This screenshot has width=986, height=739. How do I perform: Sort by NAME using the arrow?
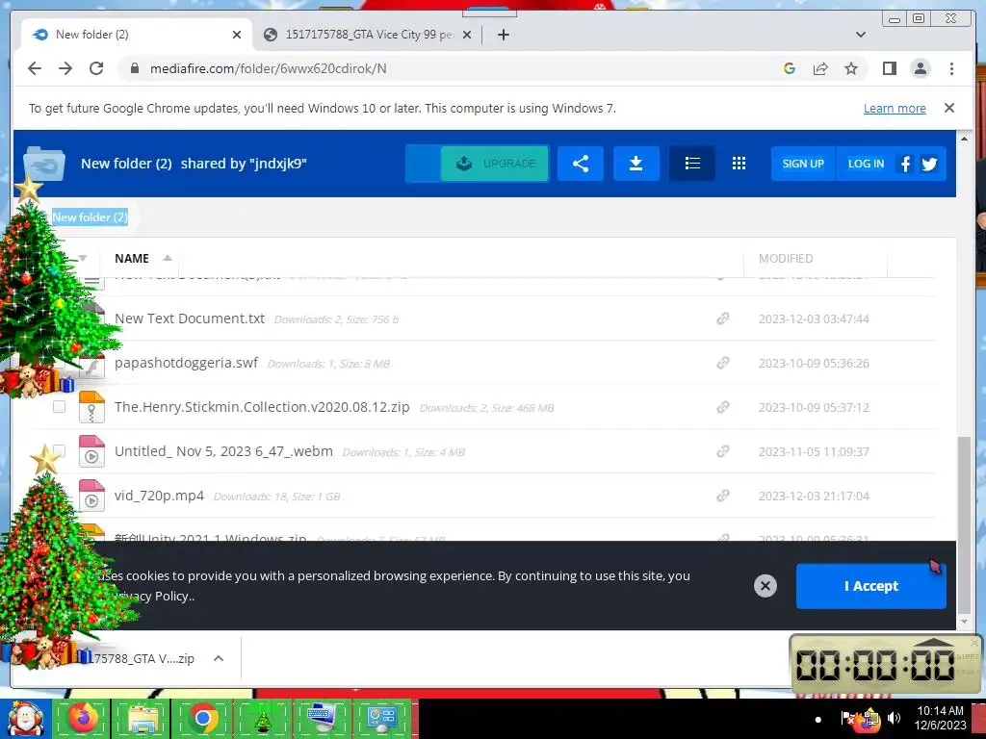pos(168,258)
